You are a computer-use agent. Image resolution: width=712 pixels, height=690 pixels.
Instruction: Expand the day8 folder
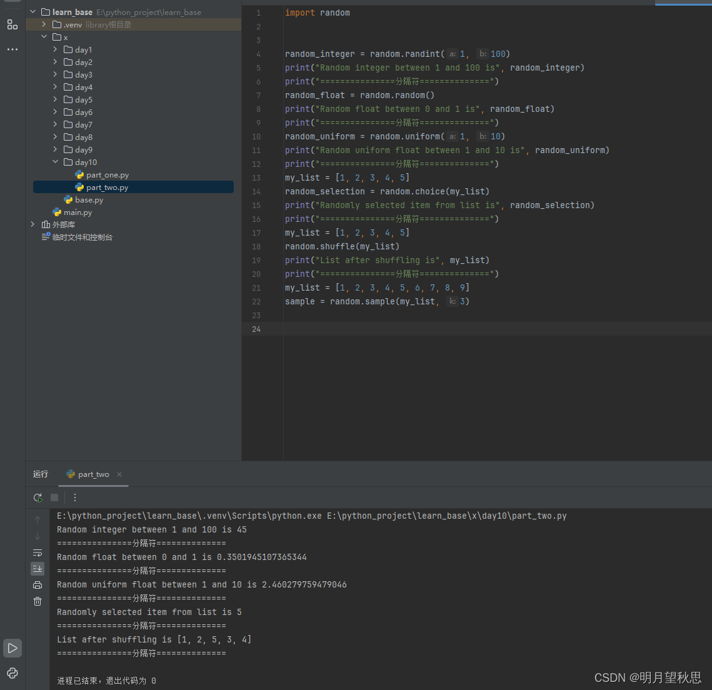coord(56,137)
